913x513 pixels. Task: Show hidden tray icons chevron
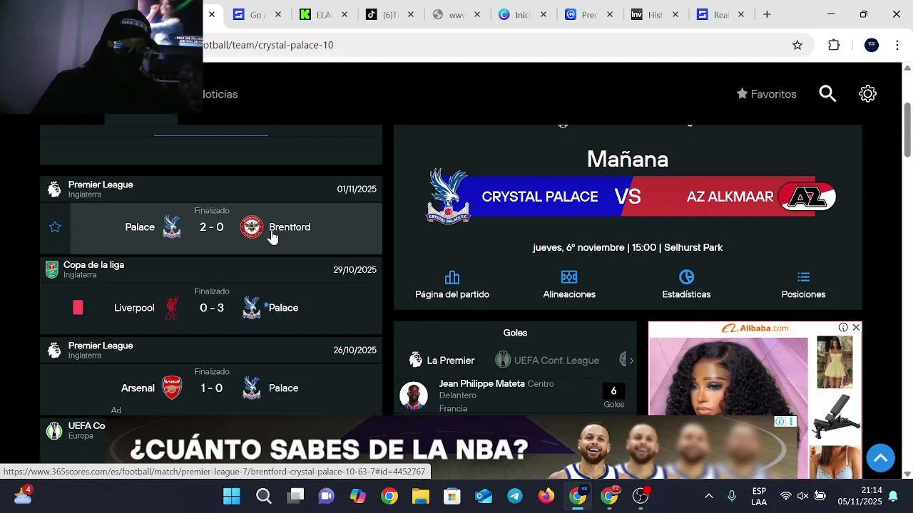(x=708, y=496)
